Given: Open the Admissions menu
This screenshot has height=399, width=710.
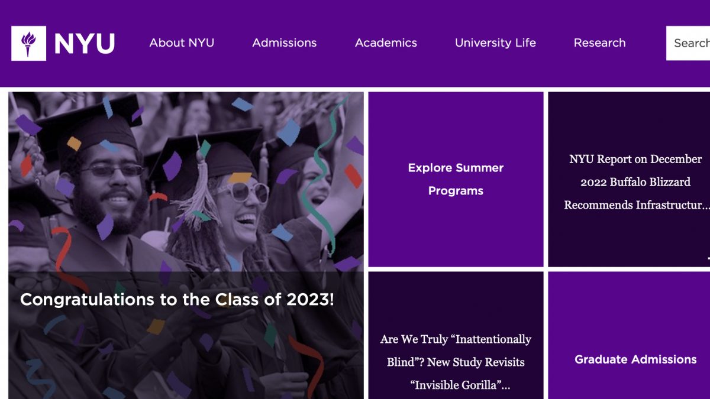Looking at the screenshot, I should pyautogui.click(x=285, y=43).
